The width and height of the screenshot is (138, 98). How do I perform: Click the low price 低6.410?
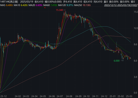(x=88, y=2)
